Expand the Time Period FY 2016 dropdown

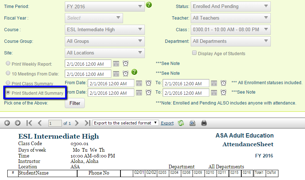tap(104, 7)
